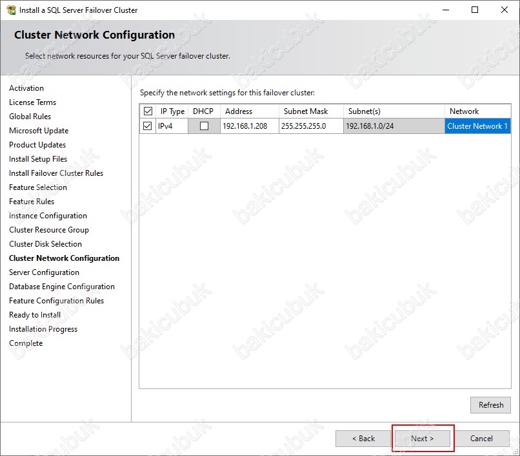The height and width of the screenshot is (456, 520).
Task: Continue with the Next button
Action: (422, 439)
